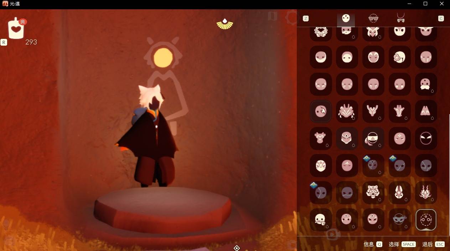Click the Z key previous category button
The height and width of the screenshot is (251, 450).
pos(306,19)
